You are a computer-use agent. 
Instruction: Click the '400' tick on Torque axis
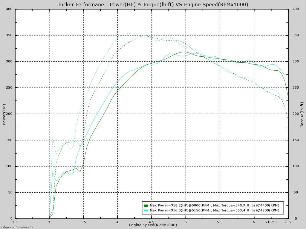point(296,9)
